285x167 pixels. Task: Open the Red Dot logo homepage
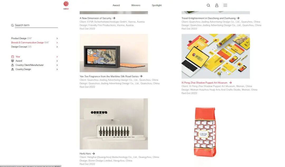click(66, 5)
